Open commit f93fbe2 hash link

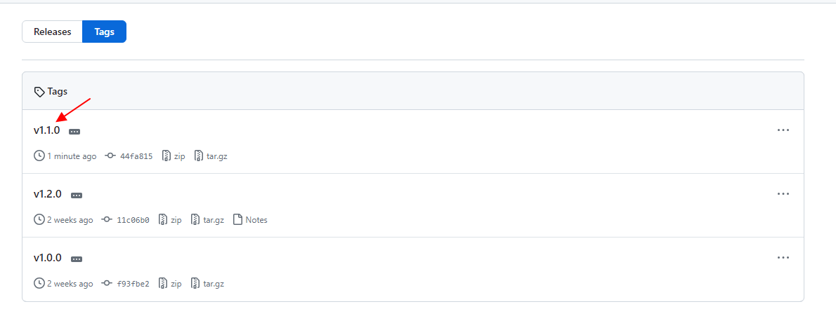pyautogui.click(x=133, y=284)
